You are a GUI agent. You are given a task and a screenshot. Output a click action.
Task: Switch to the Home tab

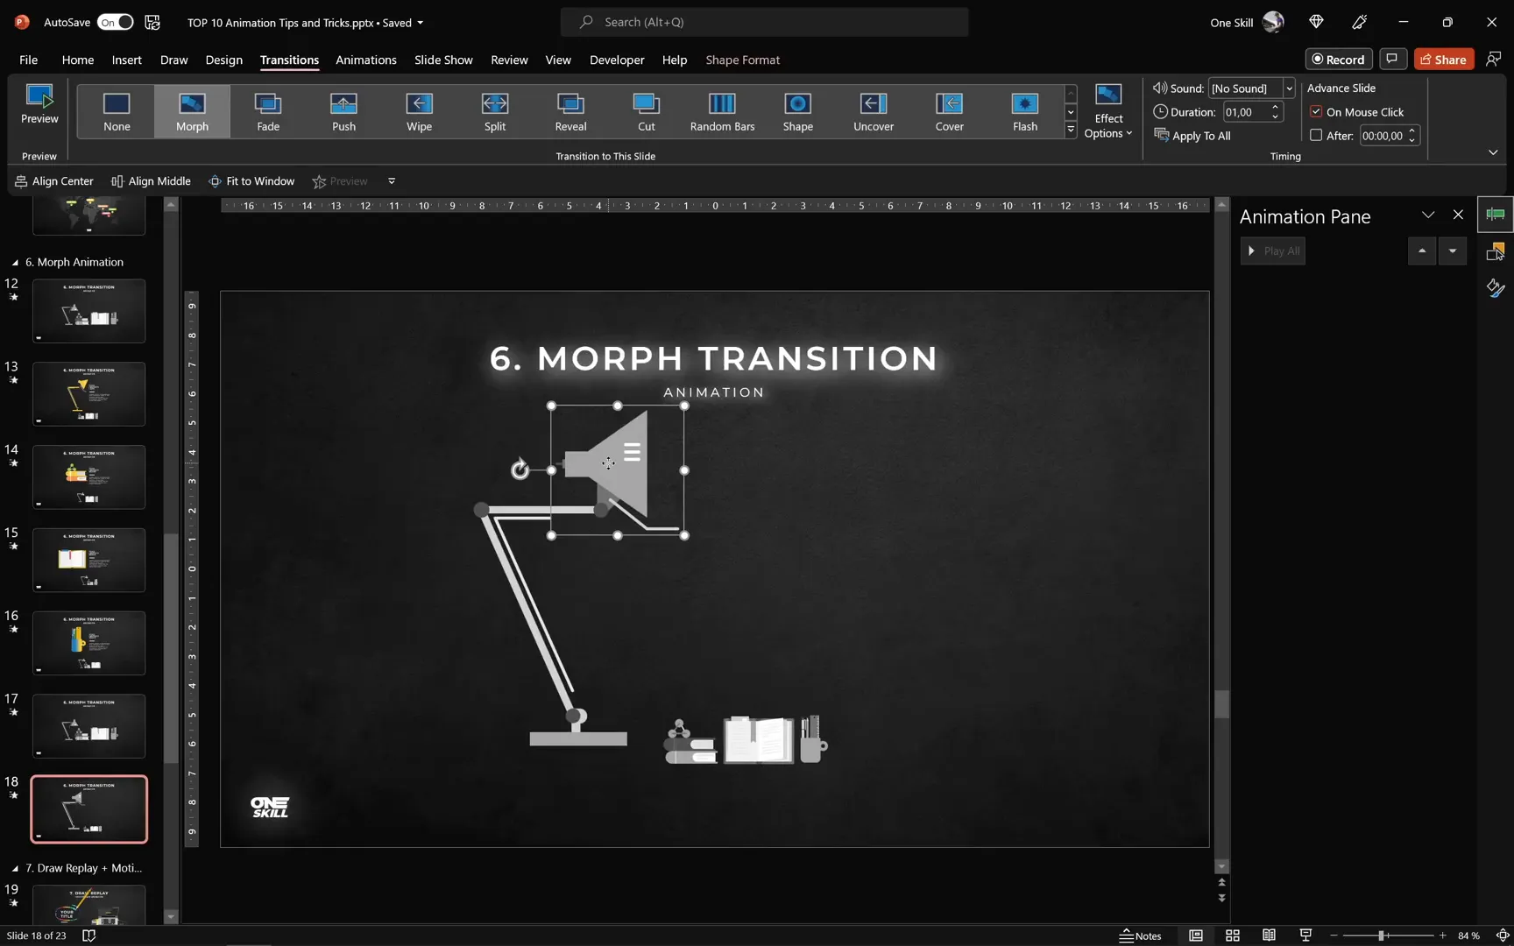78,60
